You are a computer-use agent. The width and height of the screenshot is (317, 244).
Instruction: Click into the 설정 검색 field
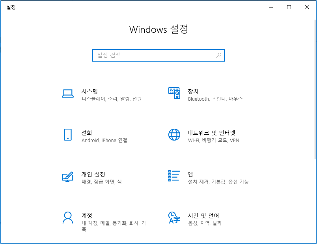[x=158, y=55]
